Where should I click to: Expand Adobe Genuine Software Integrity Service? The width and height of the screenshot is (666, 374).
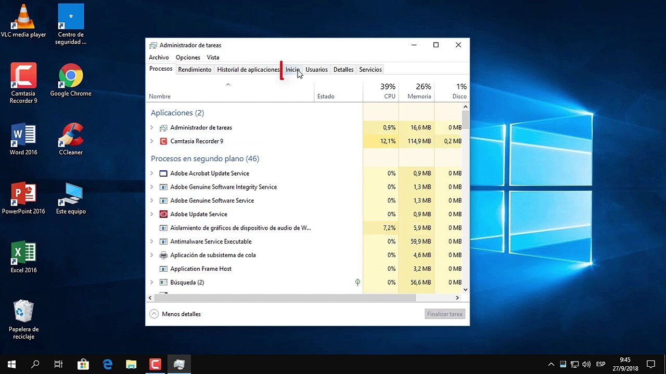tap(151, 187)
